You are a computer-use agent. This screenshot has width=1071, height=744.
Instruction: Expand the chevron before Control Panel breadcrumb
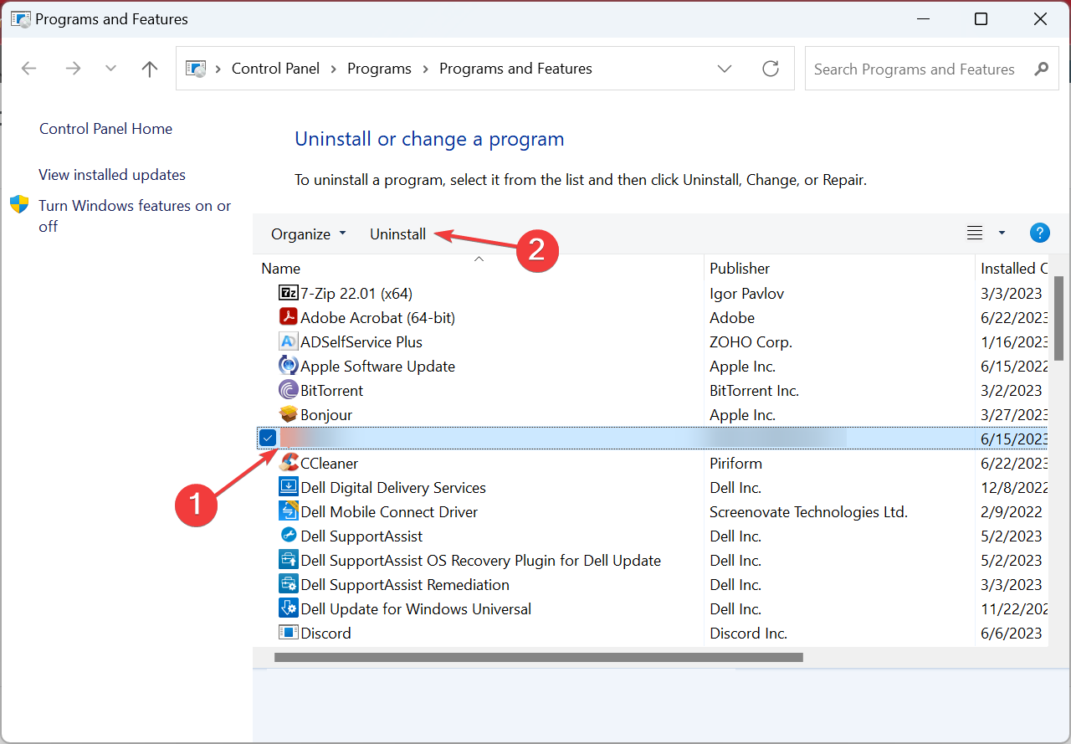[x=219, y=69]
